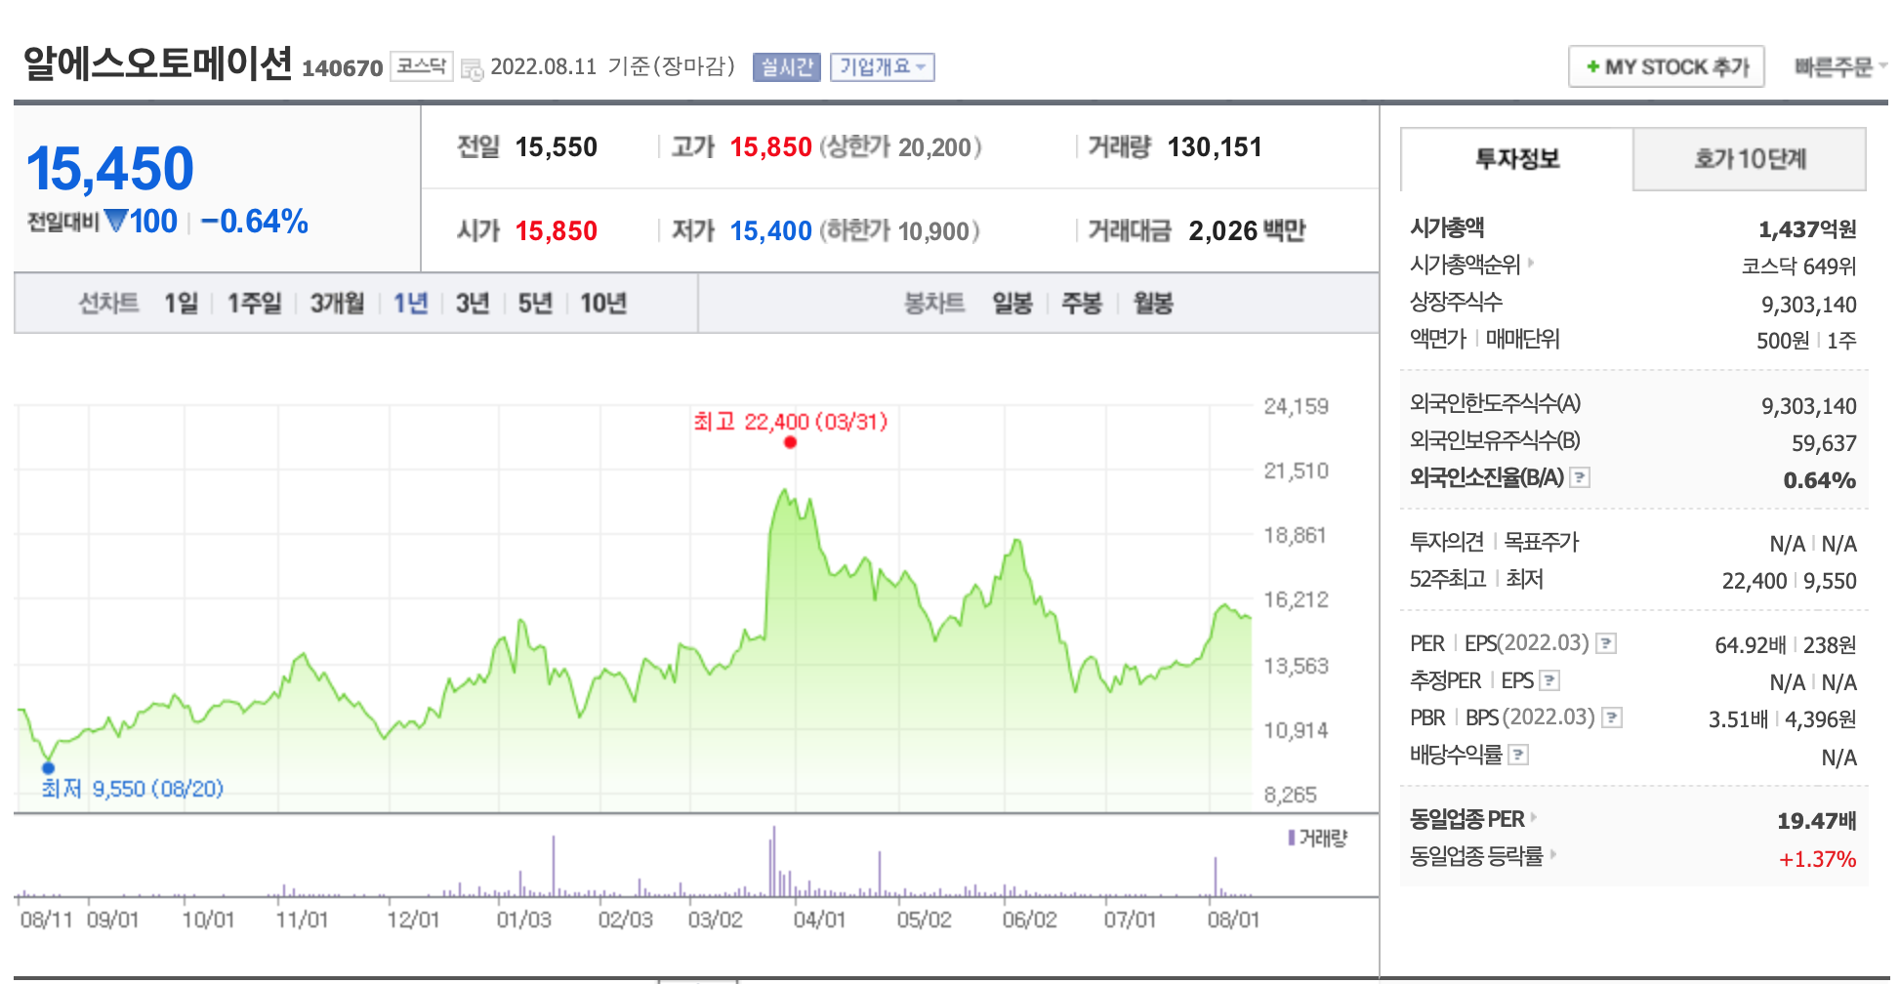
Task: Click the blue 최저 low marker dot
Action: [x=48, y=767]
